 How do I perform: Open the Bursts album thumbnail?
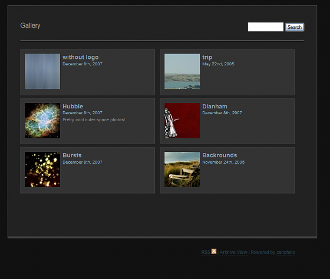point(42,170)
